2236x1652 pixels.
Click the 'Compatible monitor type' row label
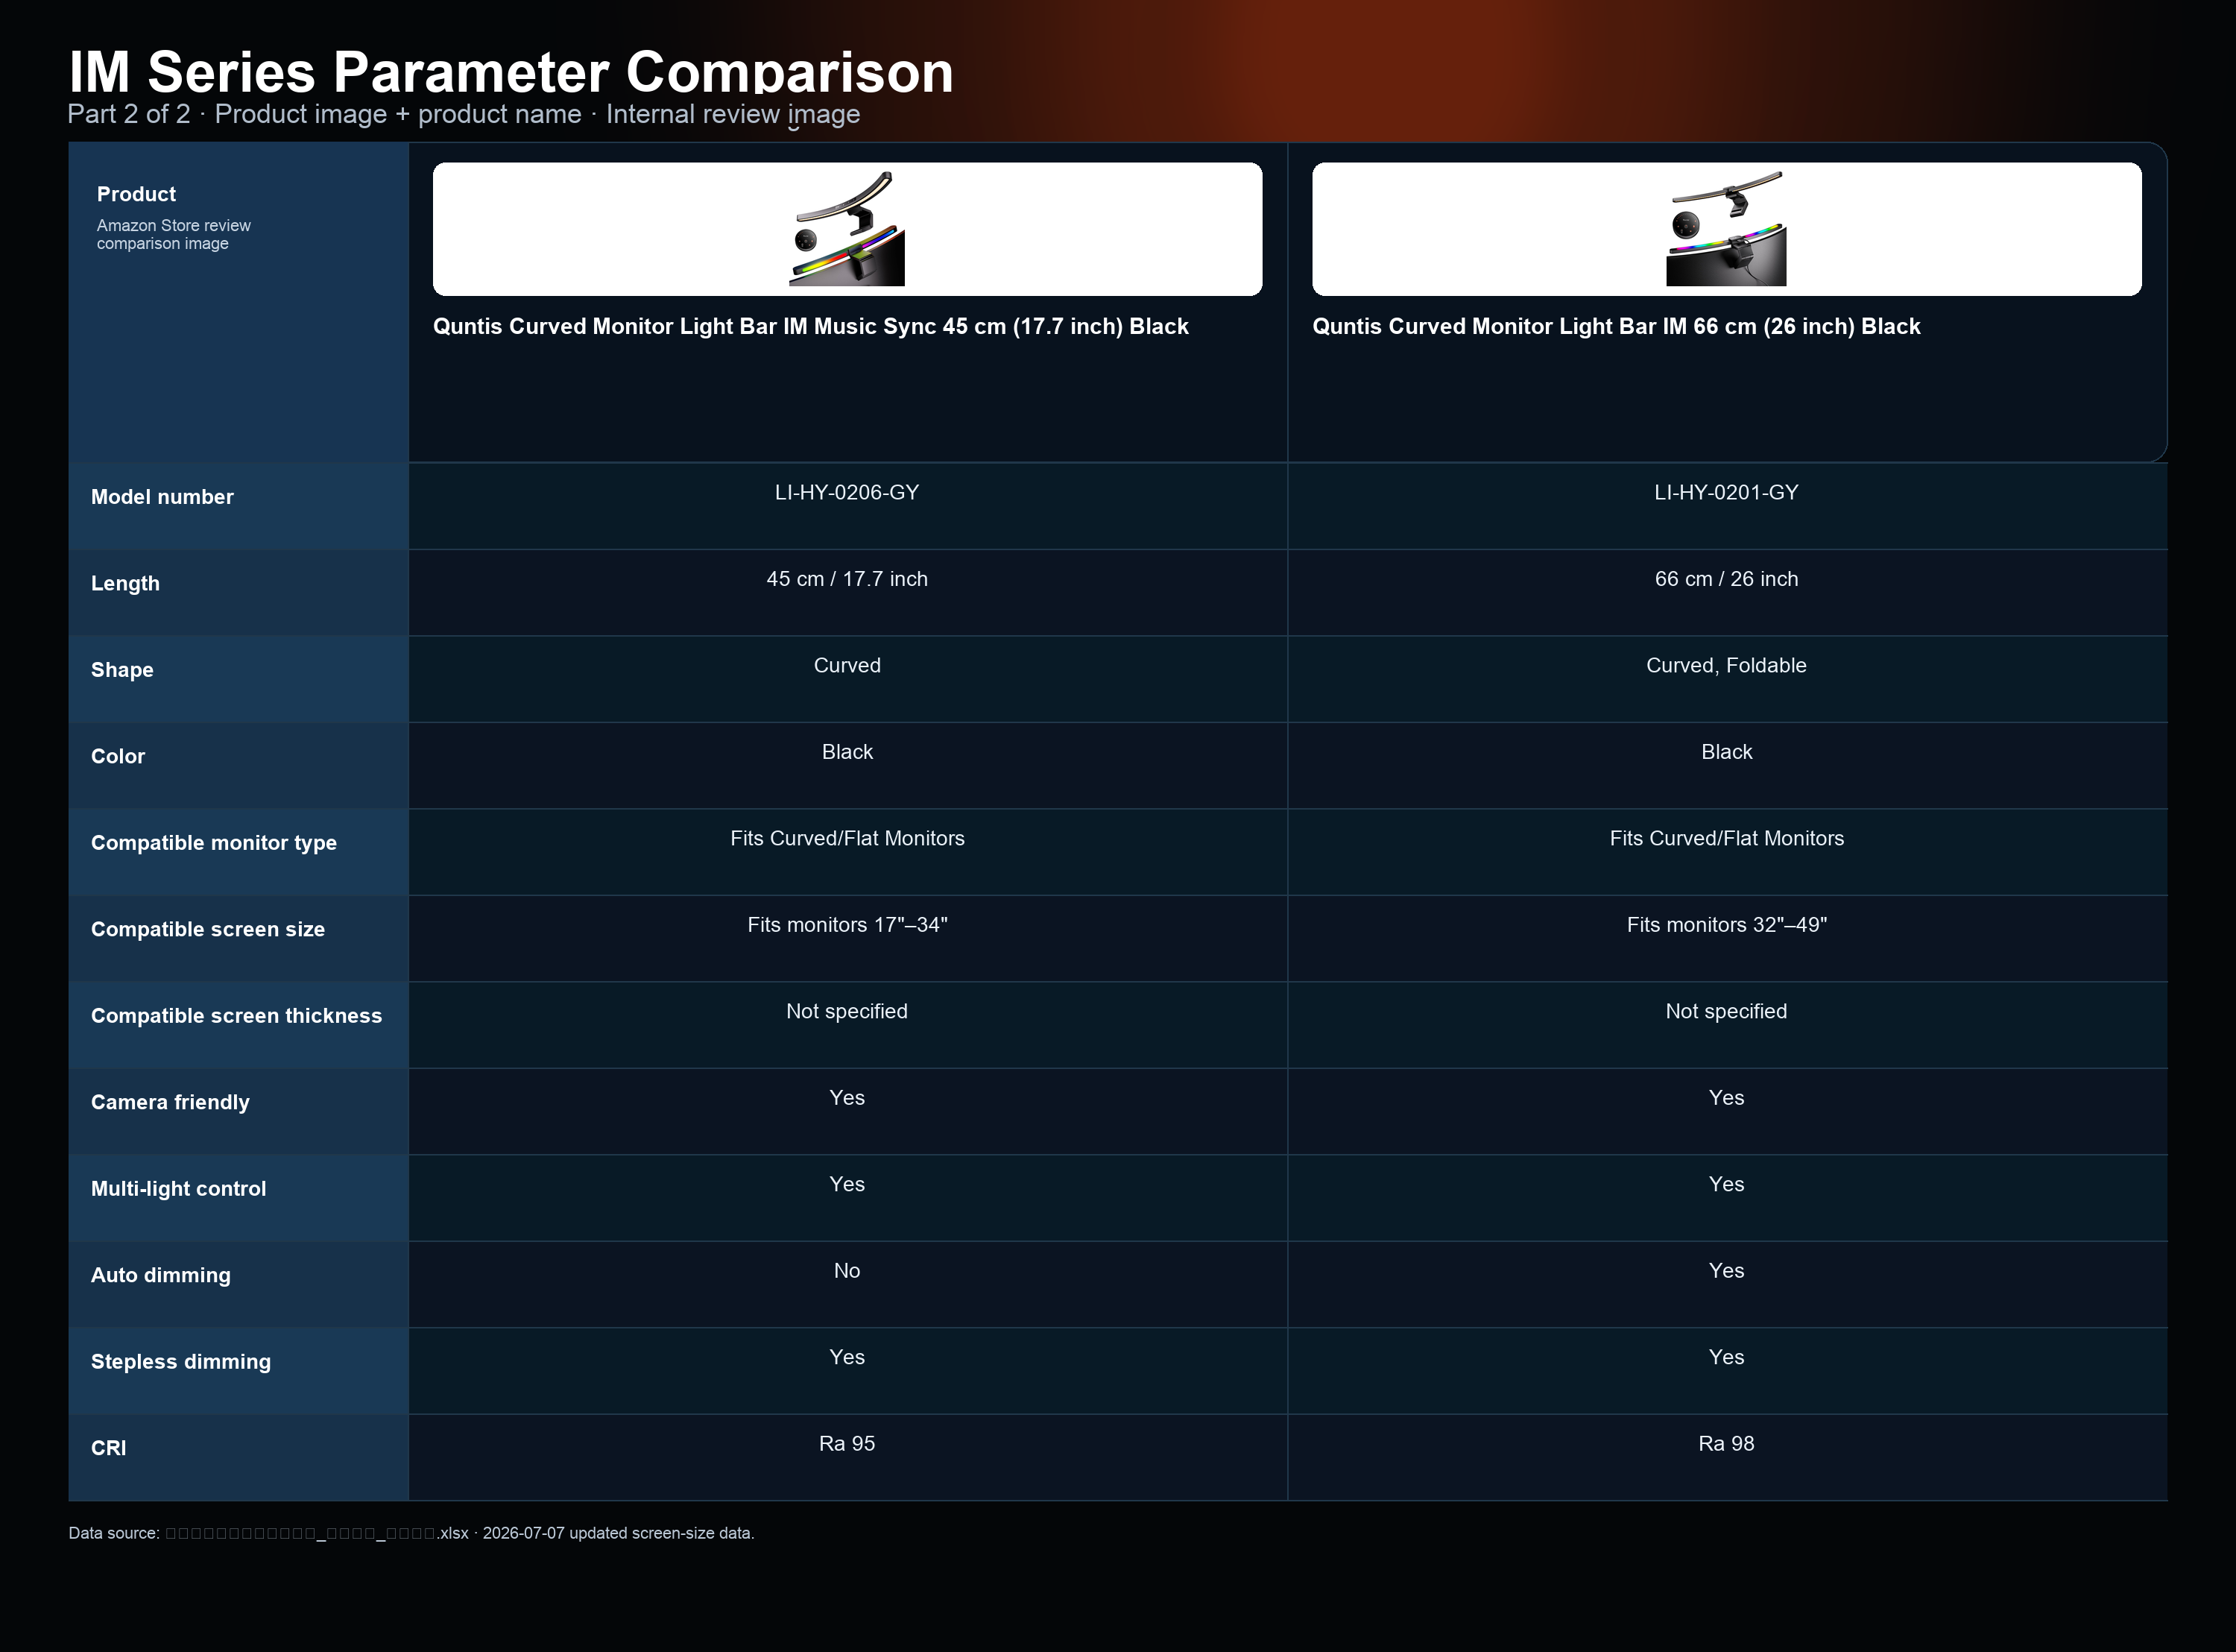point(214,843)
